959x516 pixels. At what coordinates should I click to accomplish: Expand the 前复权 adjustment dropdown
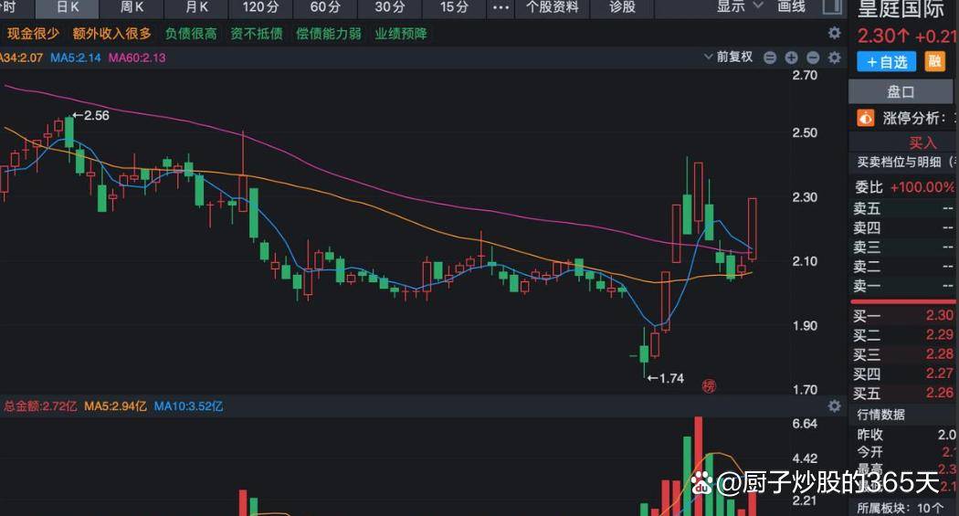[x=729, y=58]
